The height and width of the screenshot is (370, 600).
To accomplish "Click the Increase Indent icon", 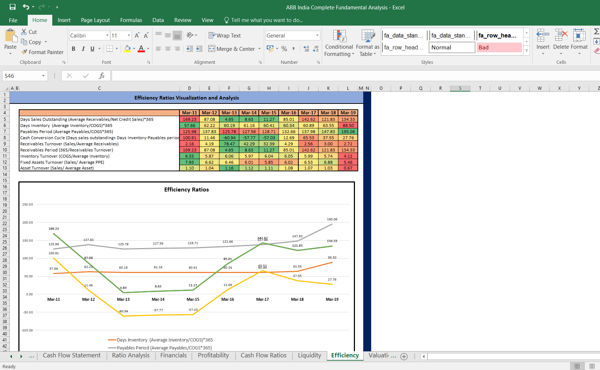I will click(199, 49).
